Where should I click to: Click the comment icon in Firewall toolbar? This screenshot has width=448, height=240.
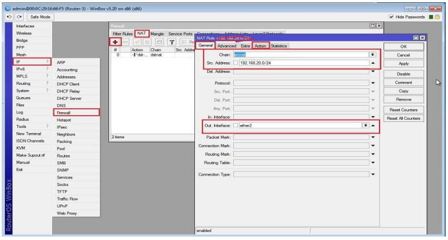160,42
